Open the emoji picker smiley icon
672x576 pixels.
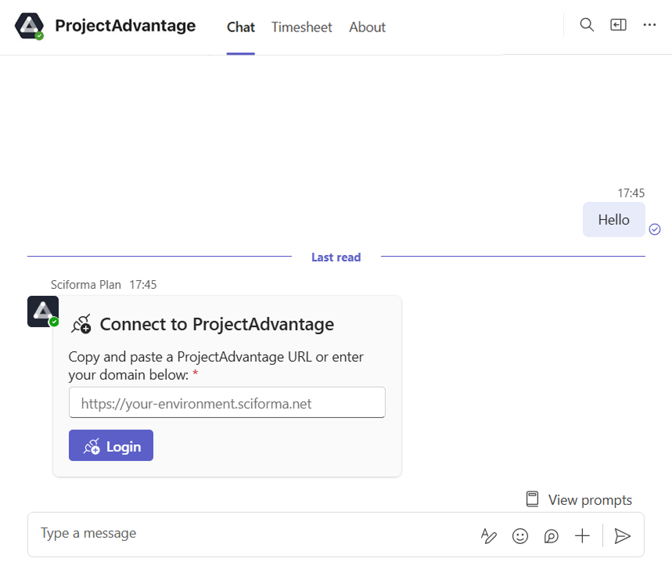[519, 536]
